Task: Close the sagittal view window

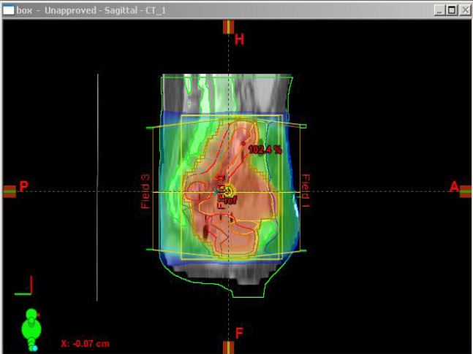Action: click(463, 9)
